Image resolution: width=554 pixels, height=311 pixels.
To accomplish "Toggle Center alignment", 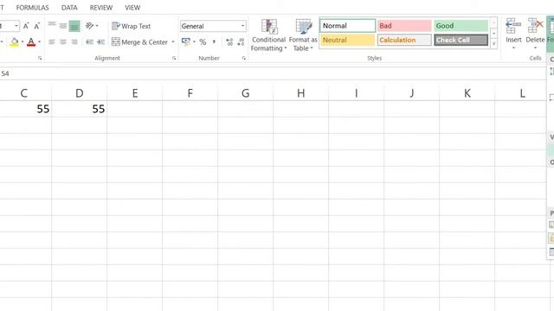I will (63, 42).
